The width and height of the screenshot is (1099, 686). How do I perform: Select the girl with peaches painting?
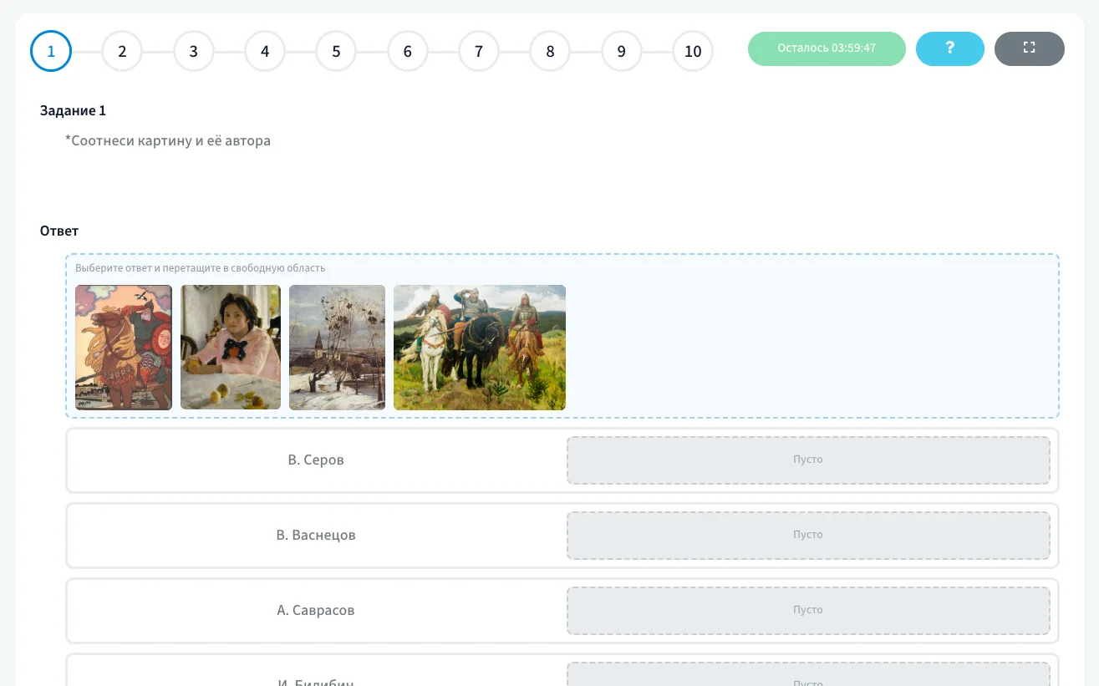(231, 348)
